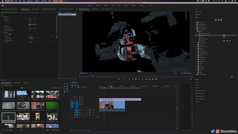Screen dimensions: 238x134
Task: Open the Window menu
Action: click(55, 1)
